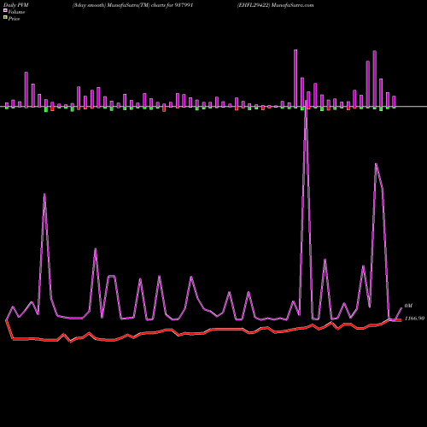The image size is (427, 427).
Task: Select the 'Volume' legend label
Action: (x=16, y=12)
